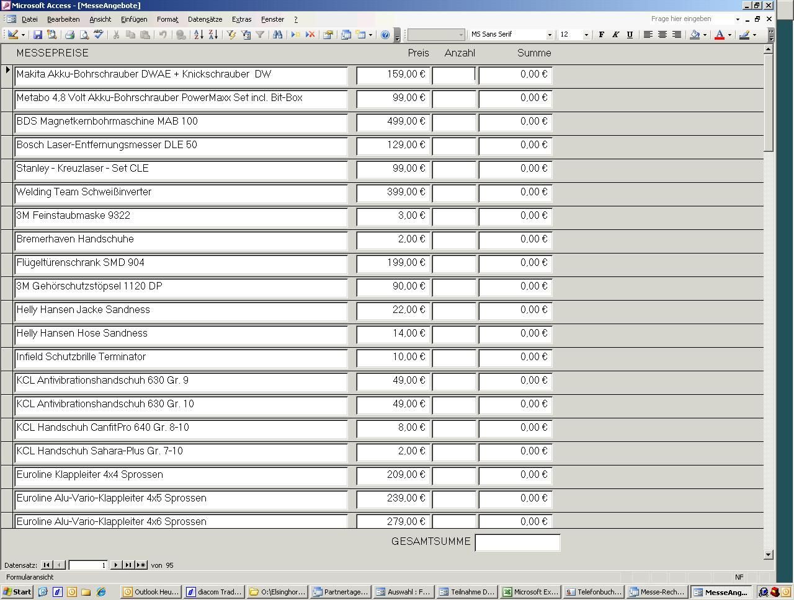Switch to Telefonbuch taskbar window
Viewport: 794px width, 600px height.
tap(594, 592)
